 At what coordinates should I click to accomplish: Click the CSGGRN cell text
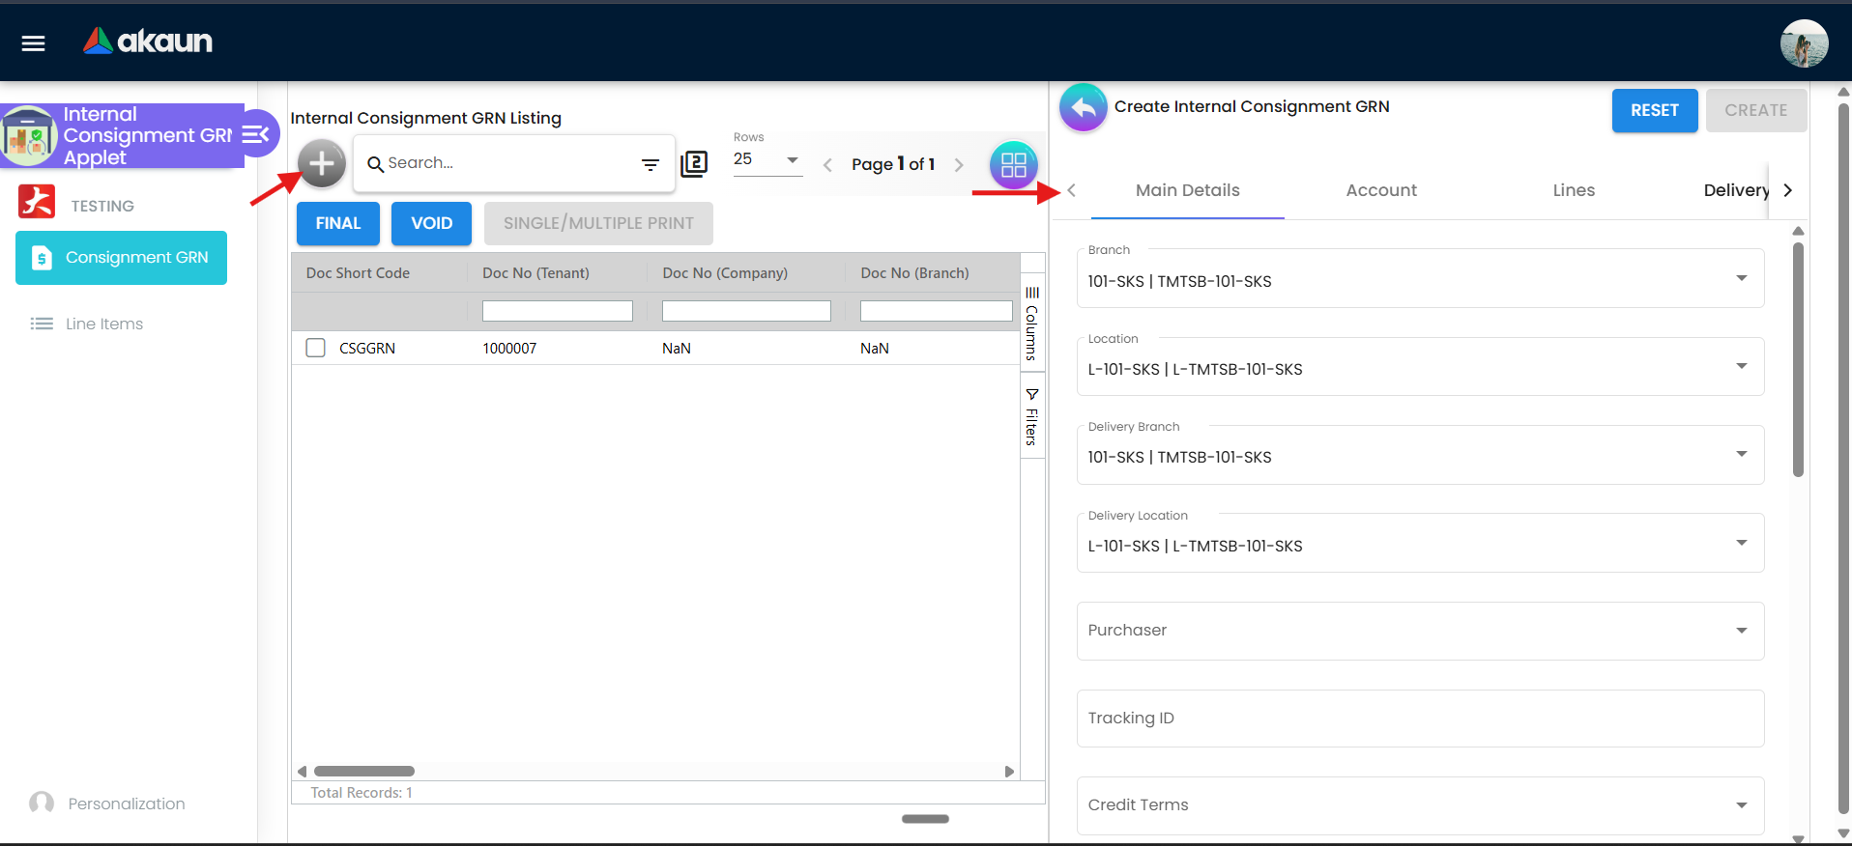tap(367, 349)
